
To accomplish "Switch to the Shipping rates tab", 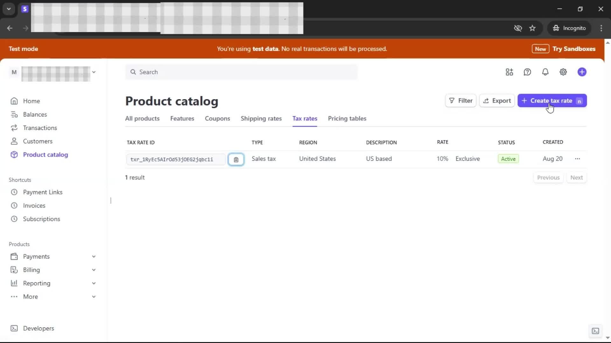I will [x=261, y=118].
